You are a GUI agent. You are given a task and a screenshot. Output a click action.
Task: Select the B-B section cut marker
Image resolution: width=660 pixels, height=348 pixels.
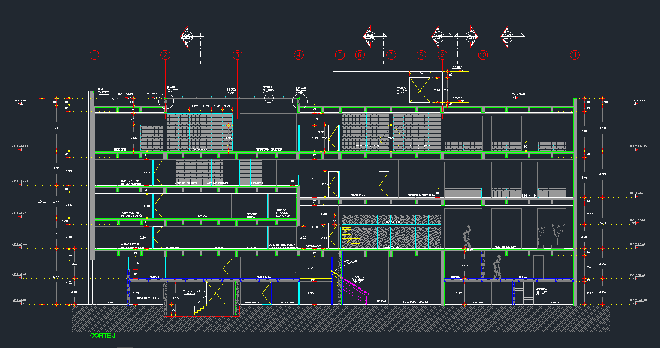point(370,36)
